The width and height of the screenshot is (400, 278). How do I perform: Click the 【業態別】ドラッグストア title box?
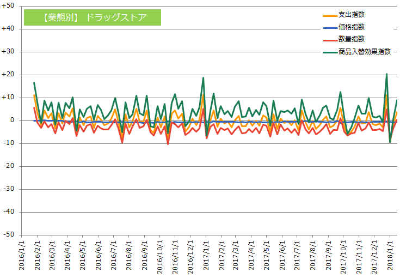[93, 17]
